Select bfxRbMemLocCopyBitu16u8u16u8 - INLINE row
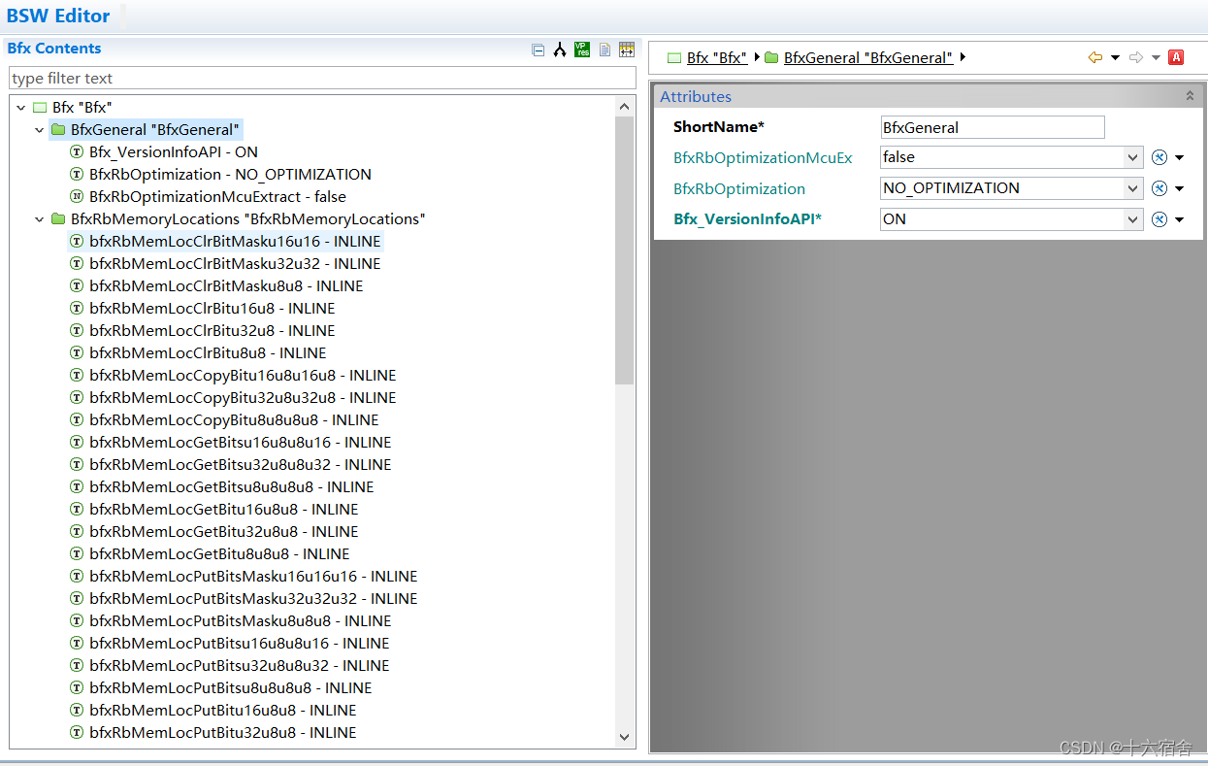Screen dimensions: 1208x766 tap(243, 375)
